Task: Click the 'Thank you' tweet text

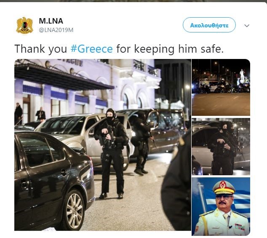Action: 41,49
